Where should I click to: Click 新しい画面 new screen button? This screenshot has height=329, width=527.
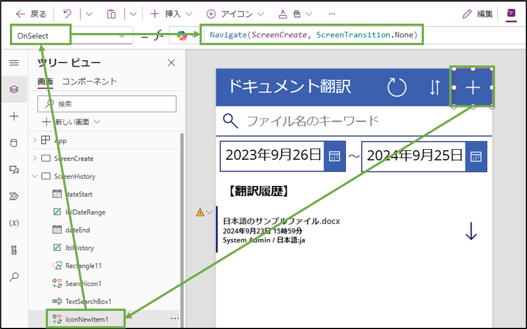pos(66,122)
